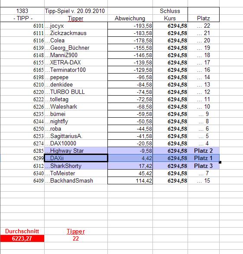Select the Schluss header cell
This screenshot has width=243, height=254.
click(170, 11)
